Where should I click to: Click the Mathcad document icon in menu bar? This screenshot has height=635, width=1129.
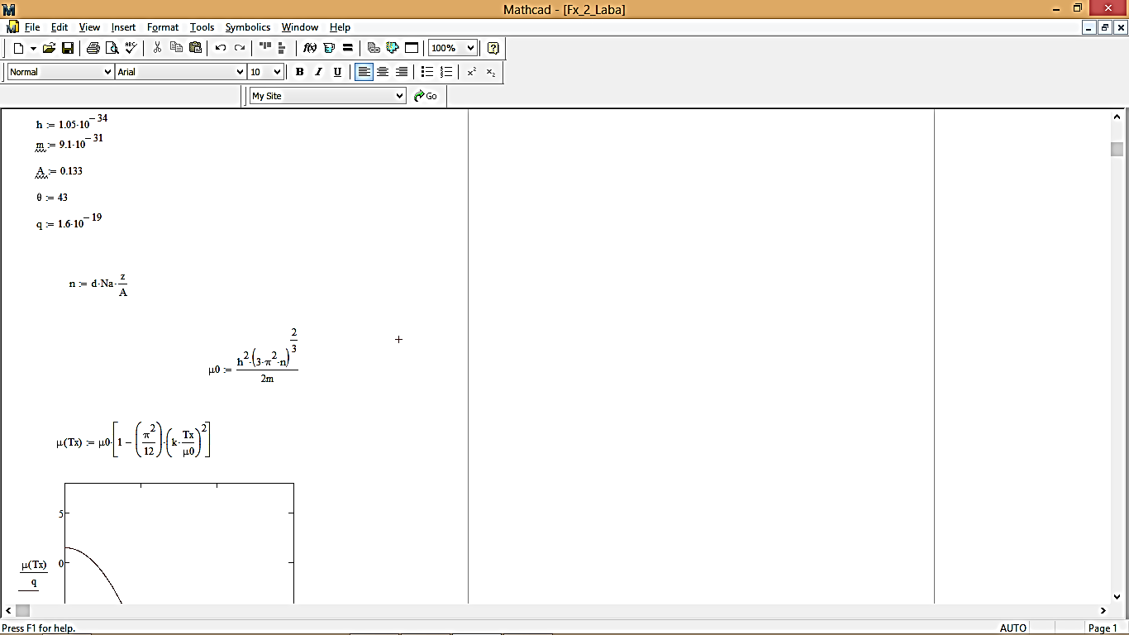click(x=12, y=27)
